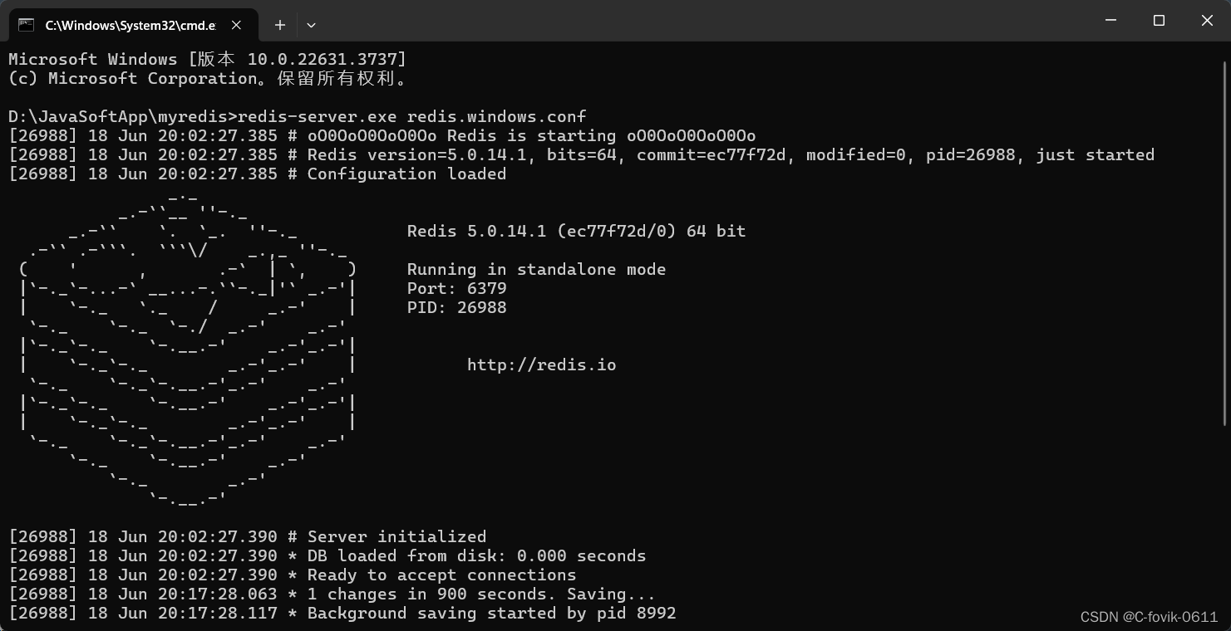Image resolution: width=1231 pixels, height=631 pixels.
Task: Click the PID: 26988 text
Action: click(455, 307)
